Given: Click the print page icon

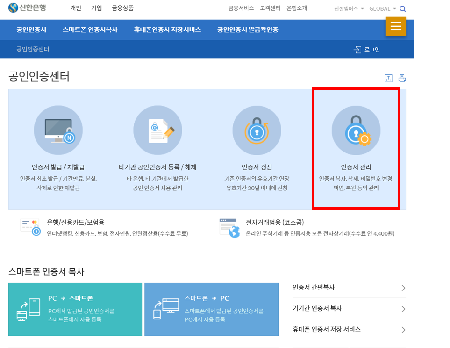Looking at the screenshot, I should [x=402, y=78].
